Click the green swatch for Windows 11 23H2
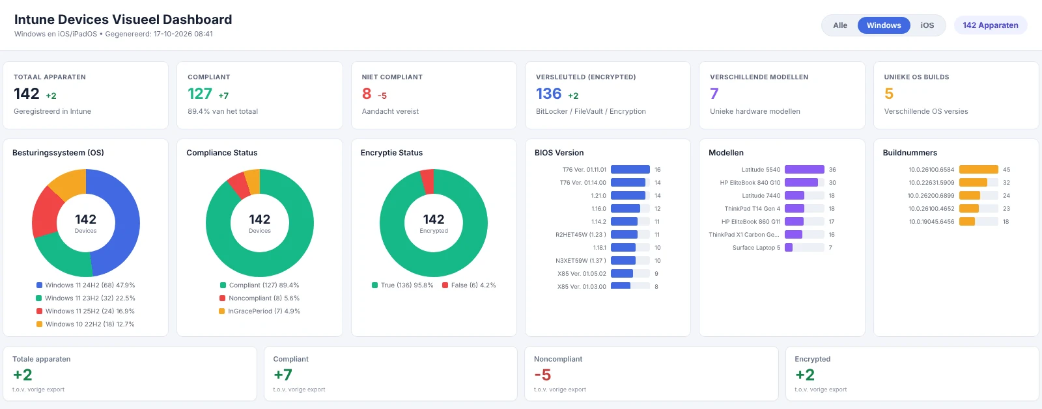 click(x=39, y=298)
